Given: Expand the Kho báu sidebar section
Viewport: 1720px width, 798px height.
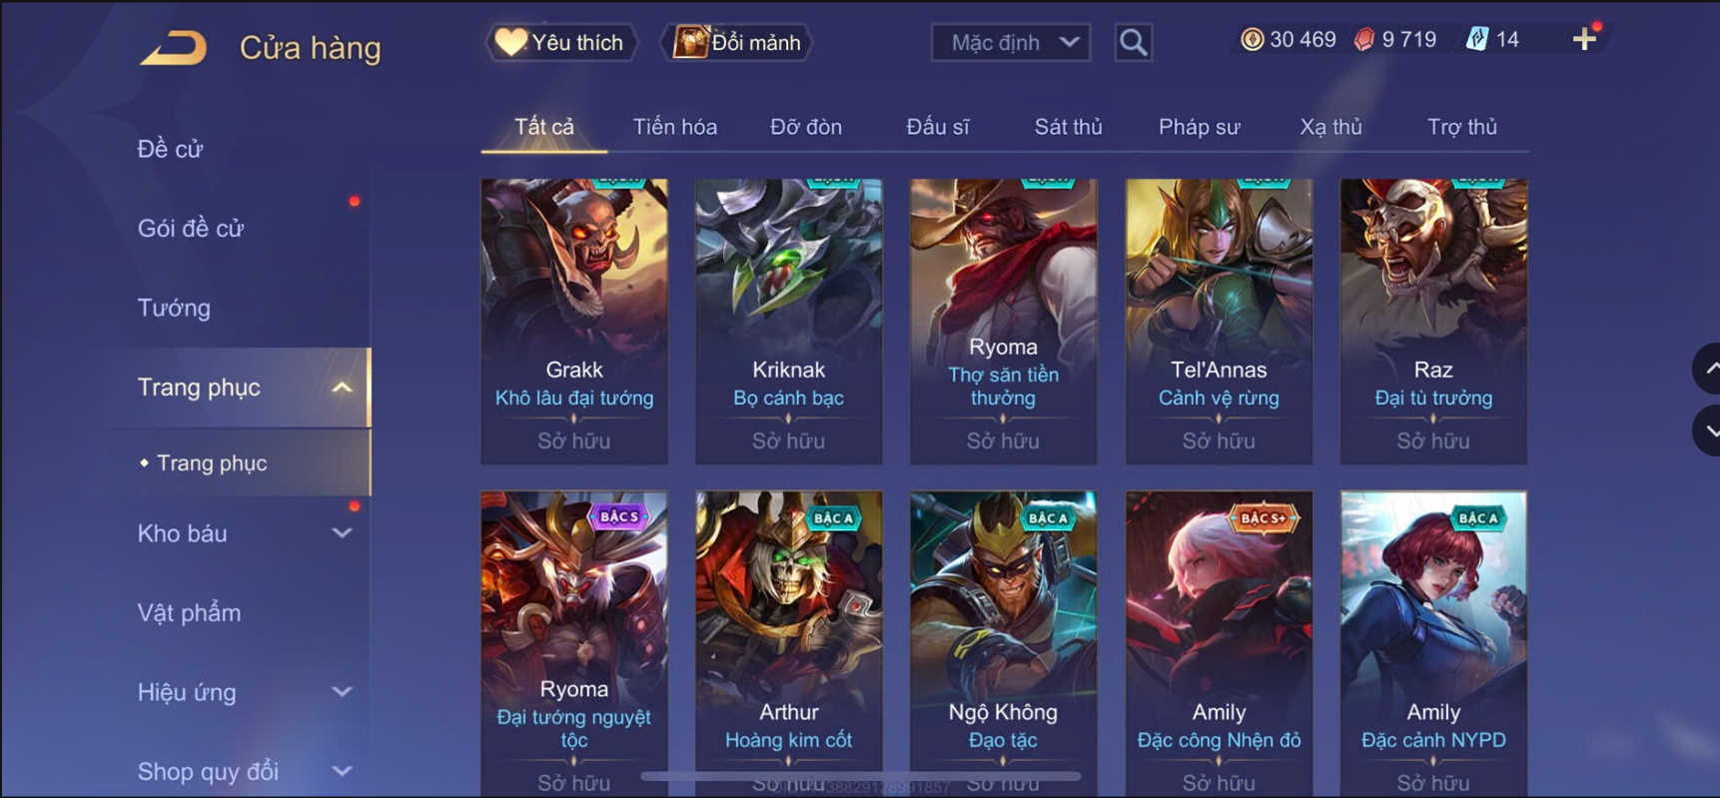Looking at the screenshot, I should [x=342, y=533].
